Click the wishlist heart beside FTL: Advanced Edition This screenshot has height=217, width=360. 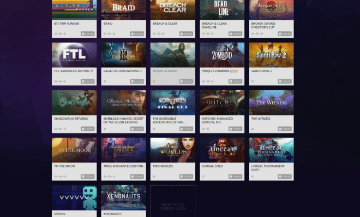tap(92, 71)
